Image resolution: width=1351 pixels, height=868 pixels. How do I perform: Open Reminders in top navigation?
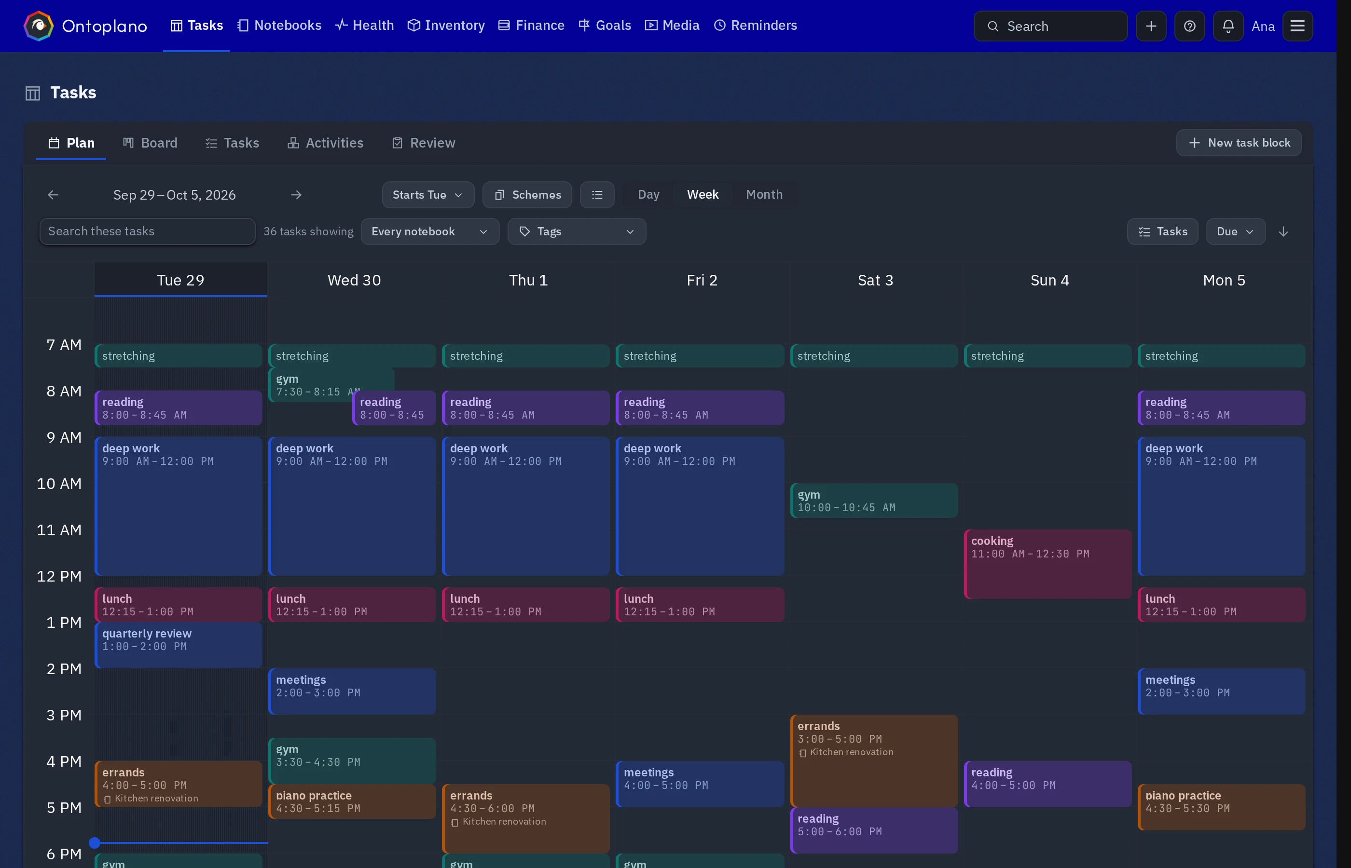pos(756,26)
